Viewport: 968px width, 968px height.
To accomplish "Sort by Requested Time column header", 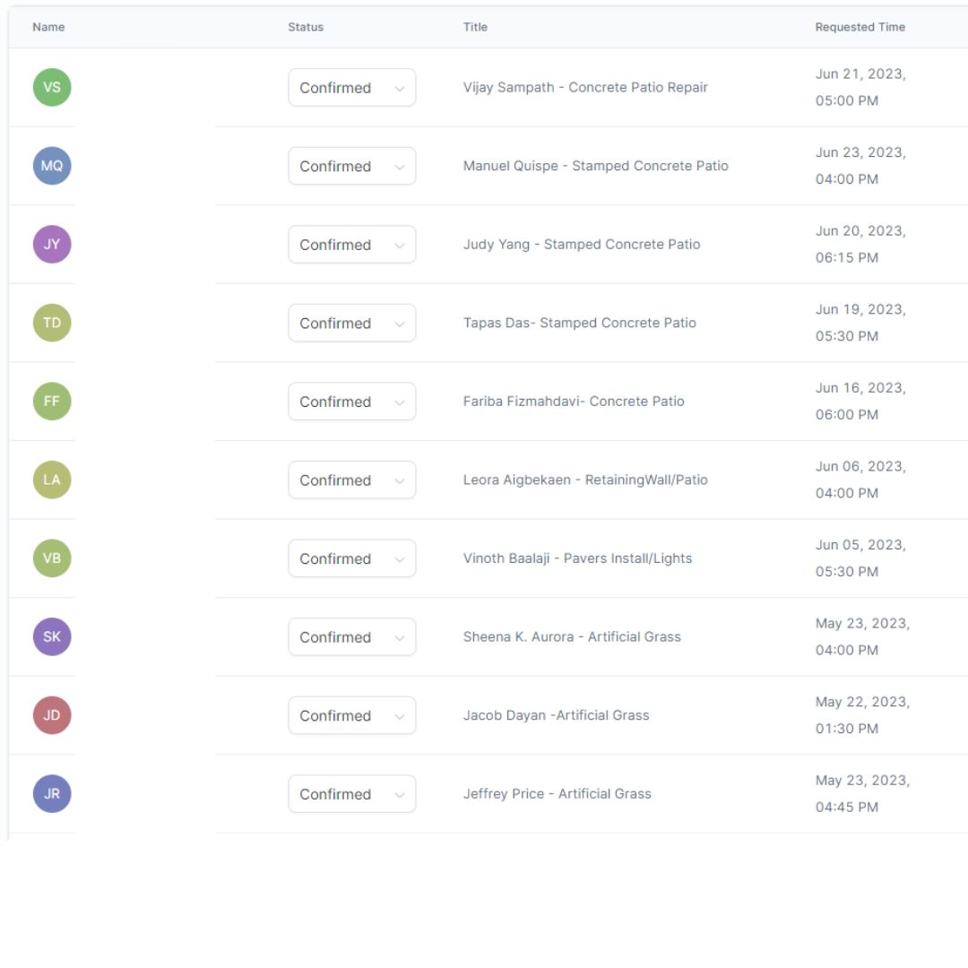I will tap(860, 27).
